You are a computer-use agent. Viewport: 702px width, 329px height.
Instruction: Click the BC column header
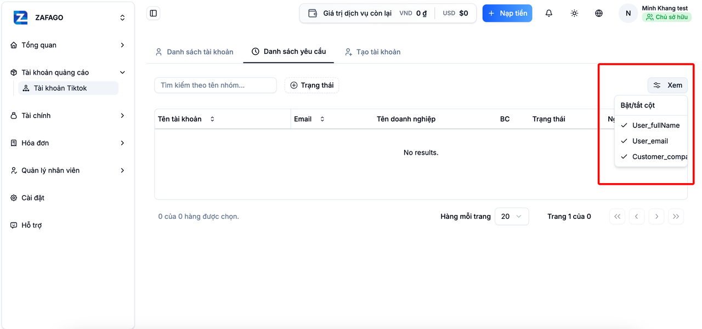[505, 119]
